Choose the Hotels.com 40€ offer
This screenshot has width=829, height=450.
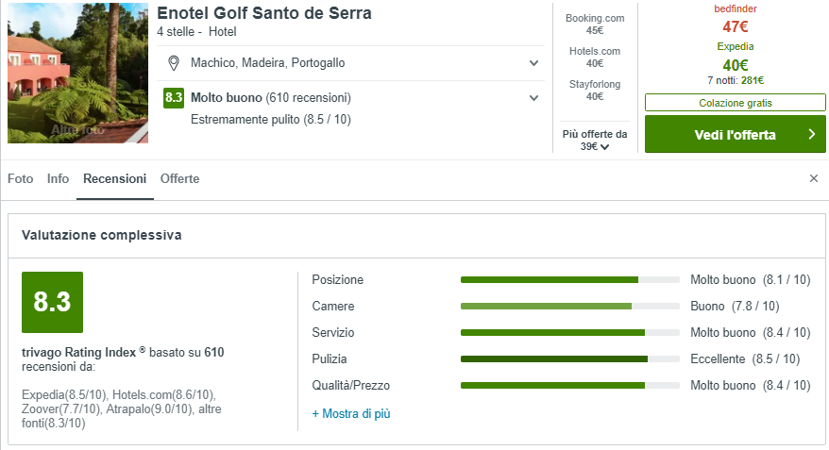pyautogui.click(x=595, y=57)
